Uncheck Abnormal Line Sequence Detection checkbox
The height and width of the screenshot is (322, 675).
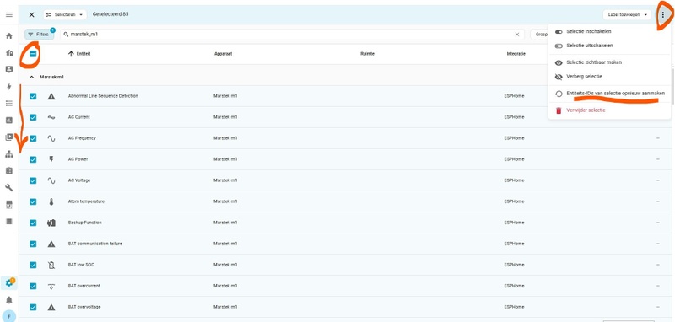tap(33, 96)
